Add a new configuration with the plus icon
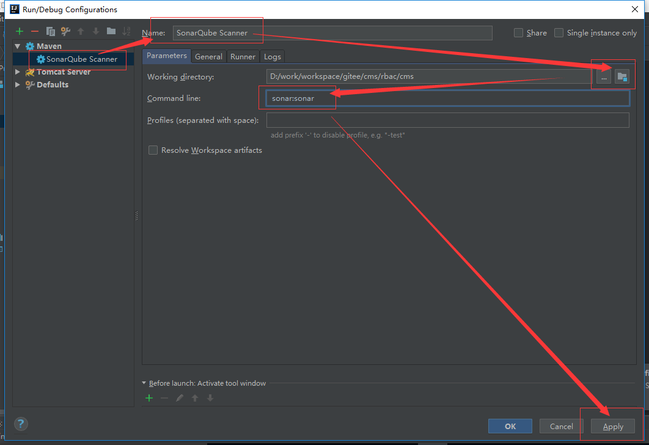Viewport: 649px width, 445px height. [x=20, y=31]
